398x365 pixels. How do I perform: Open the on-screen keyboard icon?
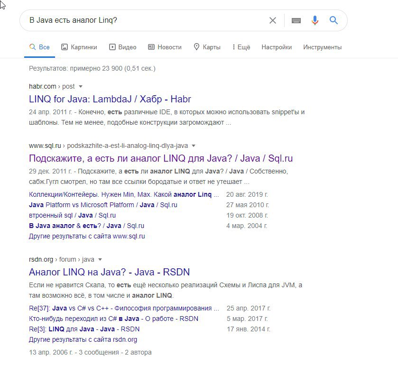coord(296,20)
